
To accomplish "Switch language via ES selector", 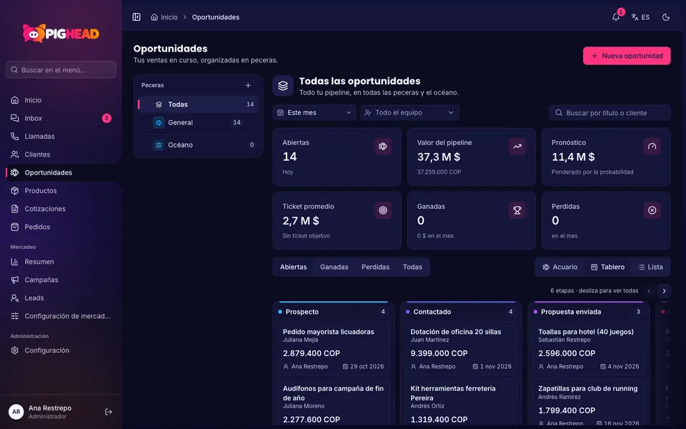I will click(x=640, y=17).
